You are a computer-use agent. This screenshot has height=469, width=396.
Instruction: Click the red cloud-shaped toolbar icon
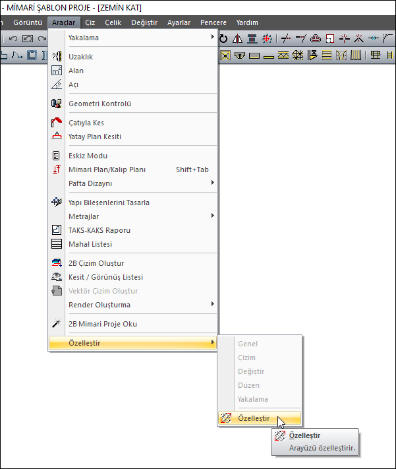click(x=316, y=38)
